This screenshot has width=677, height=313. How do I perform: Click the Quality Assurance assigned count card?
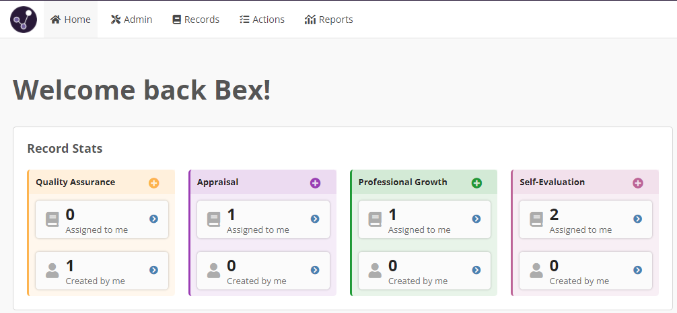[101, 219]
